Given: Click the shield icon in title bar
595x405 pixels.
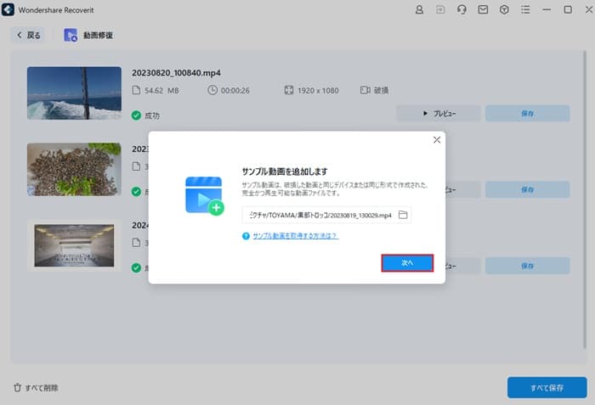Looking at the screenshot, I should (x=504, y=9).
